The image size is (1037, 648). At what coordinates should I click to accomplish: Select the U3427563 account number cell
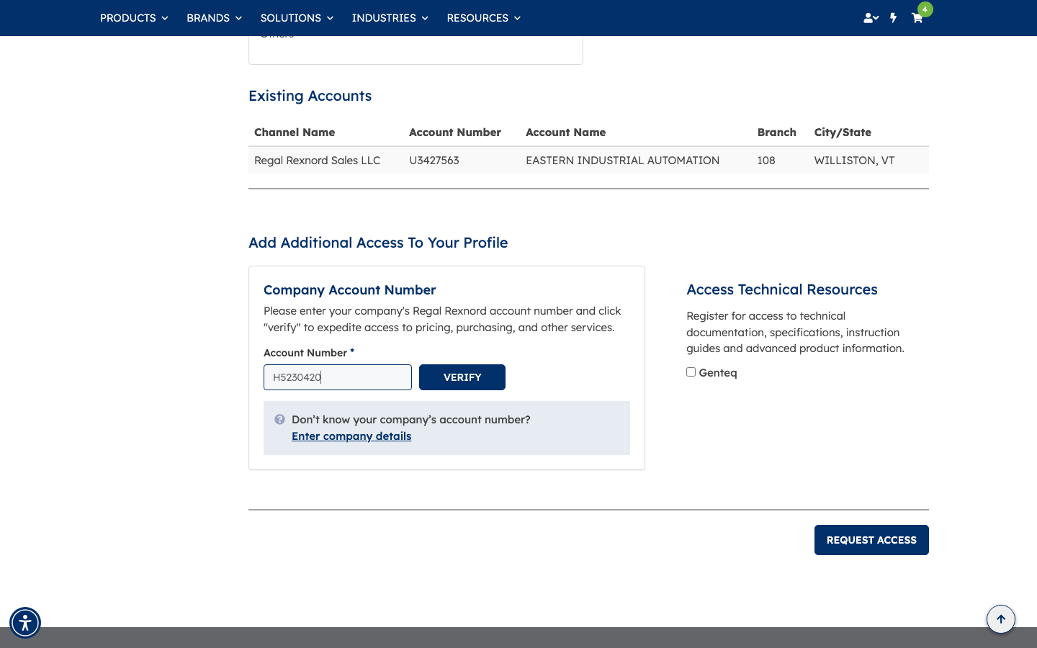coord(434,161)
